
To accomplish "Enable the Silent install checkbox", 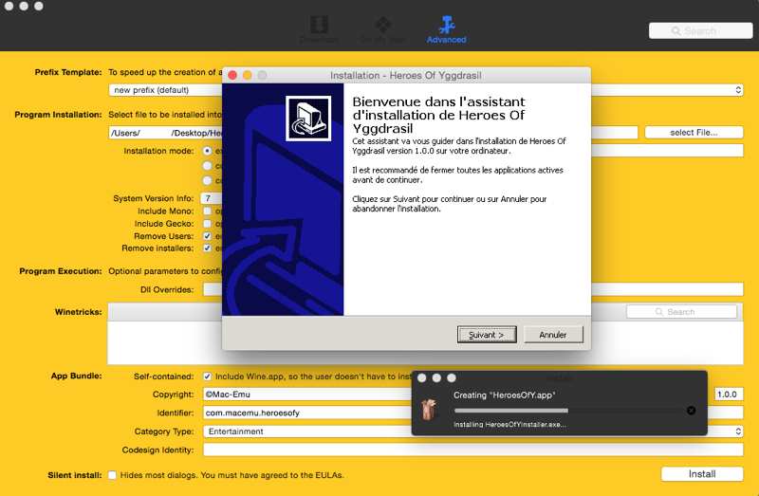I will pos(112,475).
